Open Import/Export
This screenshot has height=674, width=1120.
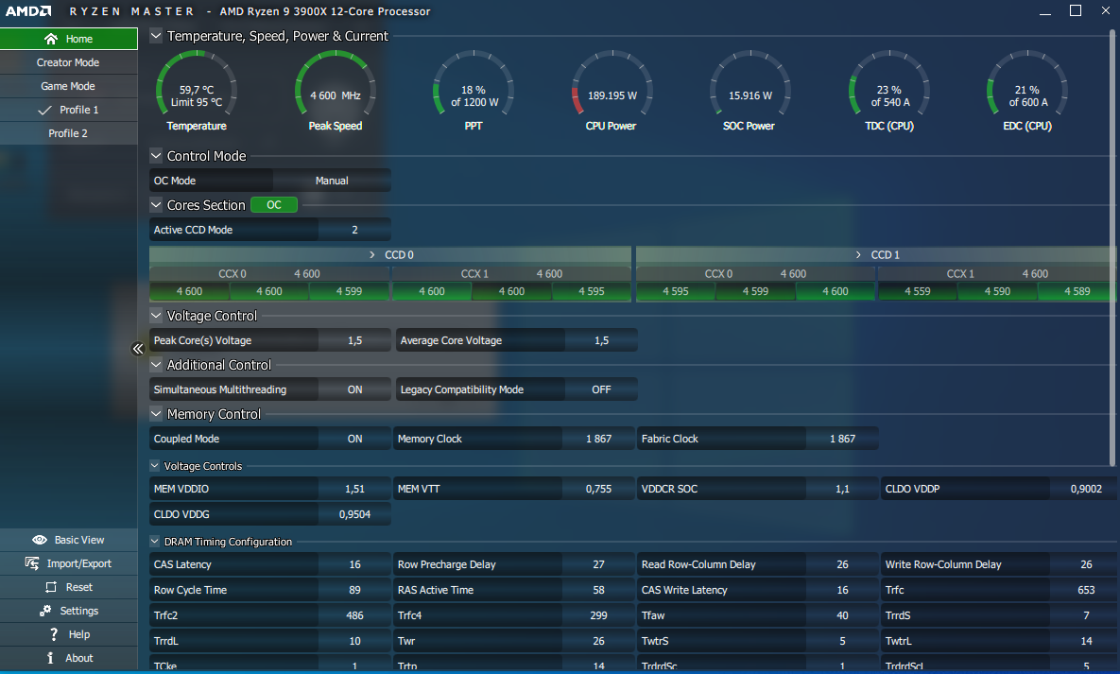69,563
